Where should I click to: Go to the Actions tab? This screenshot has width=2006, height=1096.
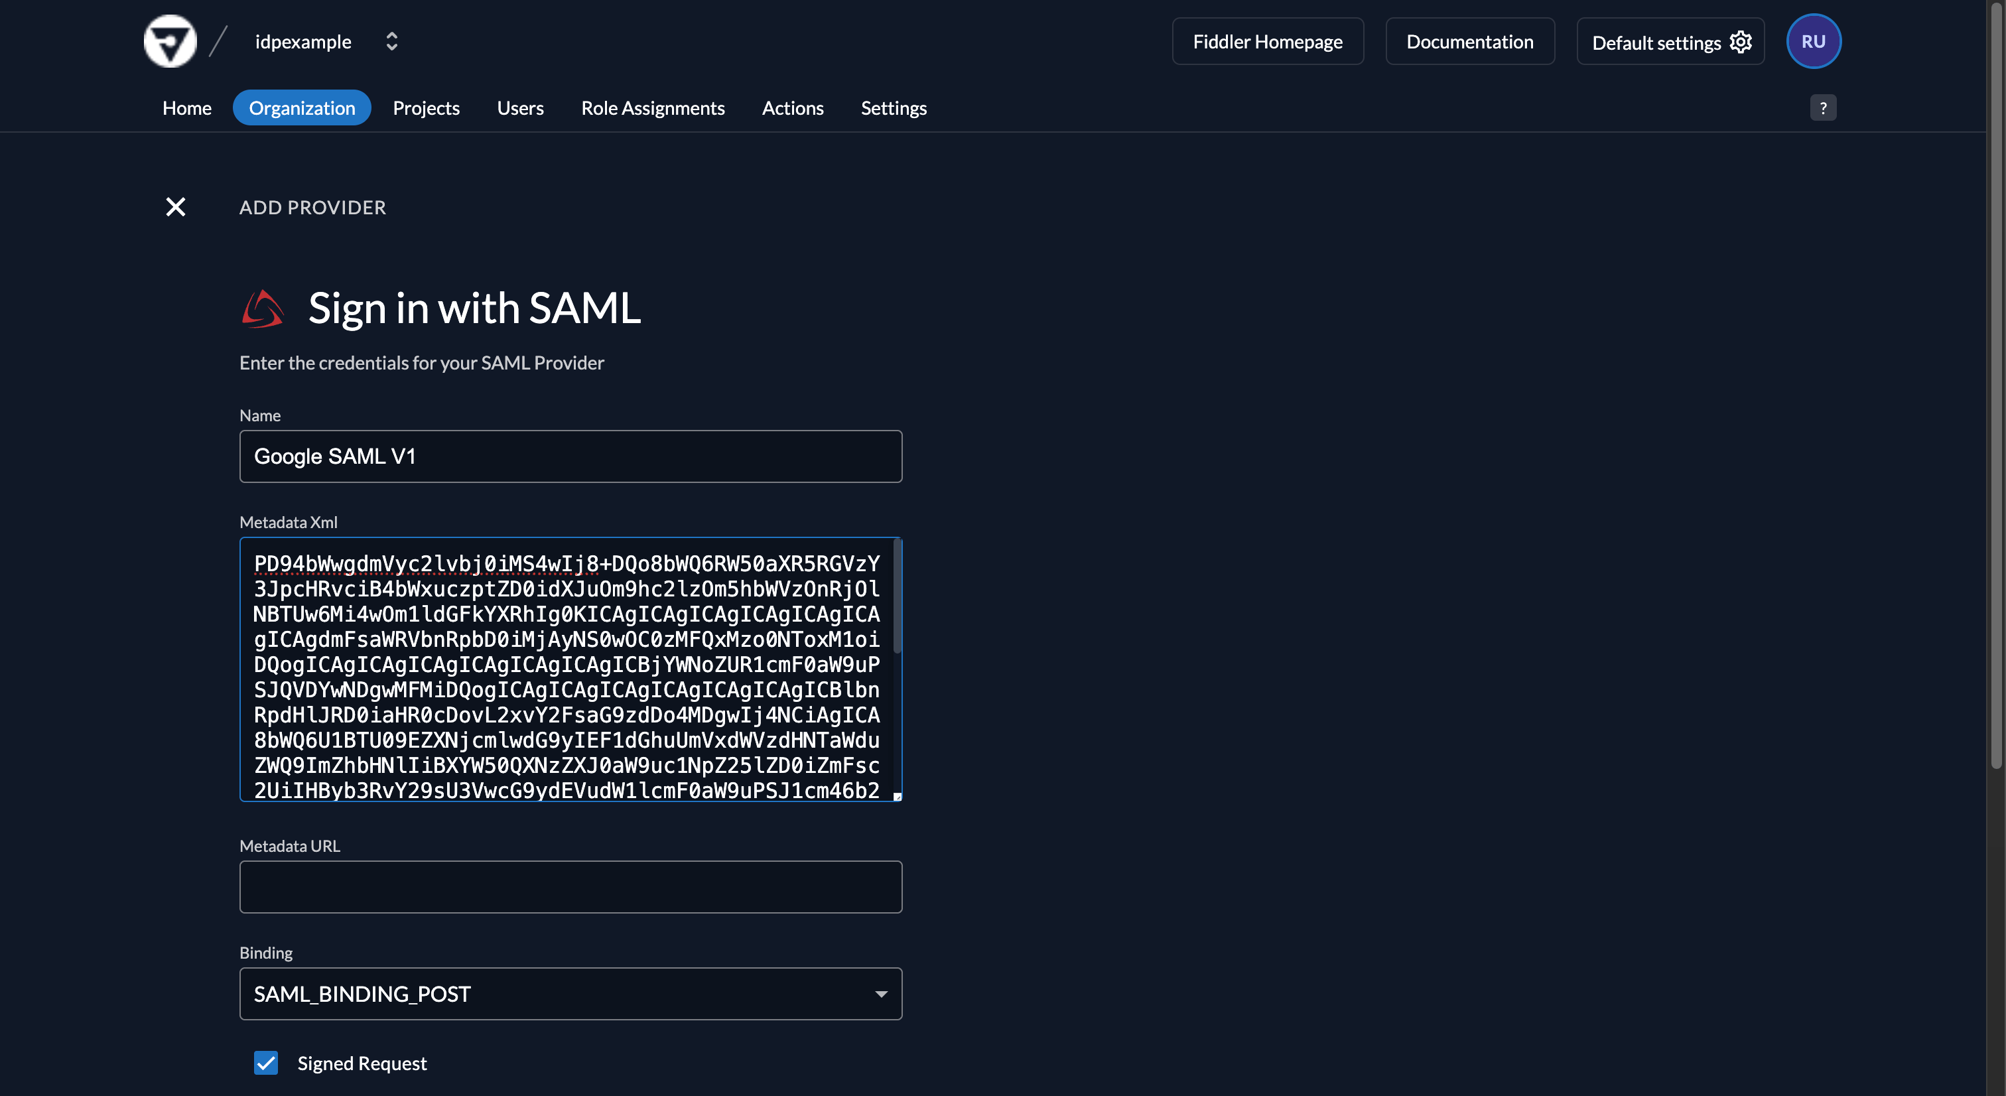[x=792, y=107]
